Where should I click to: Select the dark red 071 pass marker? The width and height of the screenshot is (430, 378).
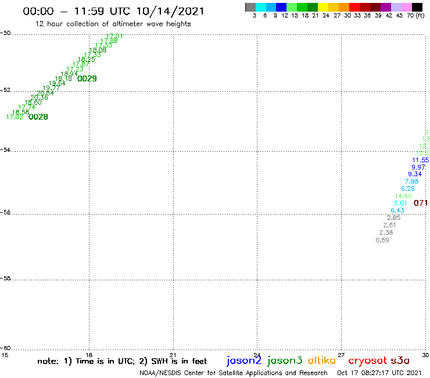[420, 203]
